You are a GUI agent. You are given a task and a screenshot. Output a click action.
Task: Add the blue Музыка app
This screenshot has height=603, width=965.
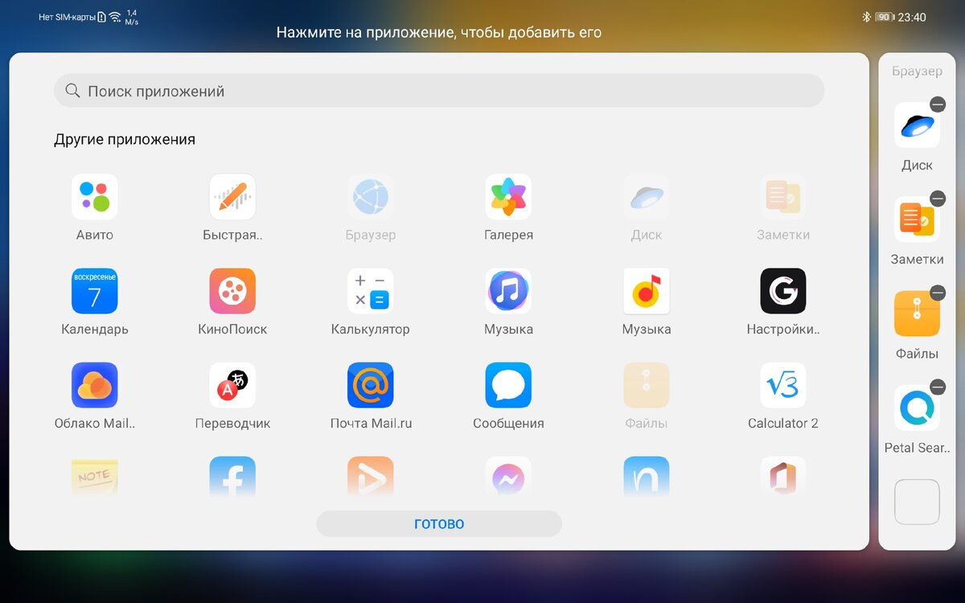(508, 291)
